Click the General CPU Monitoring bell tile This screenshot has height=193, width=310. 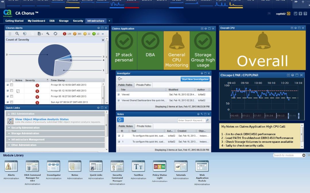(x=177, y=50)
